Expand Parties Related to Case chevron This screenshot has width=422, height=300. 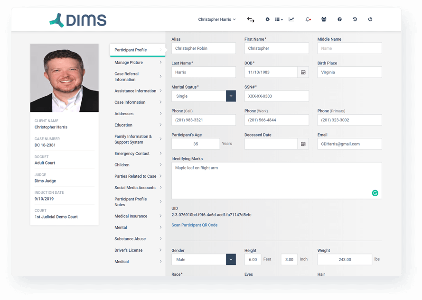point(160,176)
